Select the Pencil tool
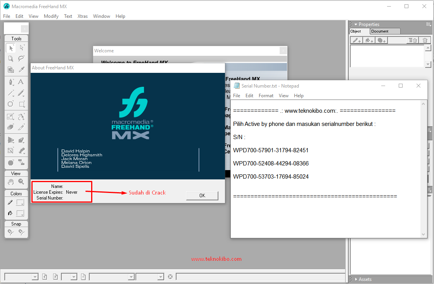 [22, 93]
